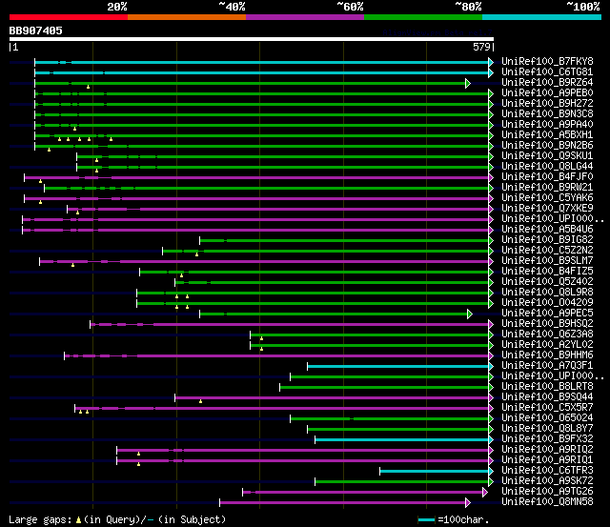Image resolution: width=610 pixels, height=527 pixels.
Task: Click the cyan 100char scale bar
Action: pos(426,519)
